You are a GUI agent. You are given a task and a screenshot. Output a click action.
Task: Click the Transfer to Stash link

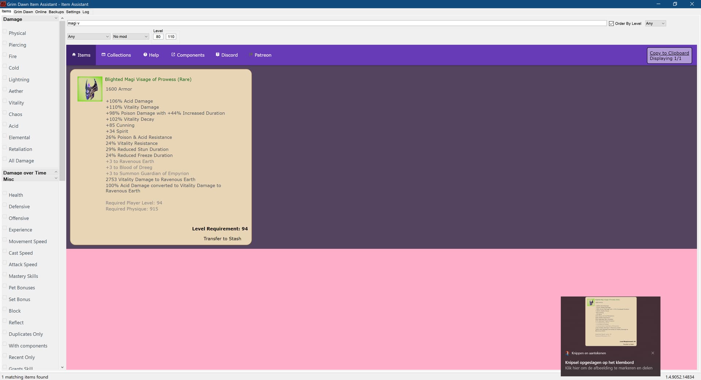click(222, 239)
